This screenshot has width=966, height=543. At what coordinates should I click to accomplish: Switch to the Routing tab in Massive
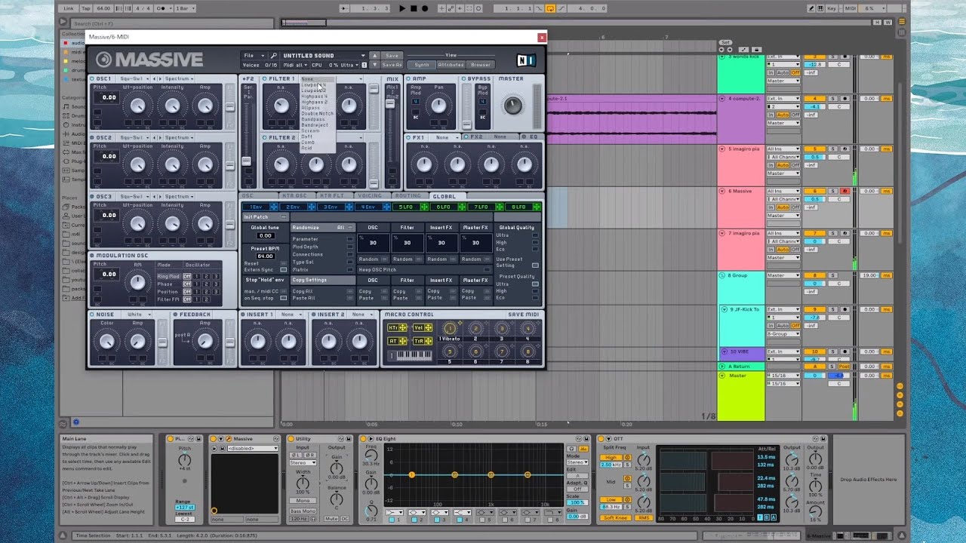pos(408,196)
